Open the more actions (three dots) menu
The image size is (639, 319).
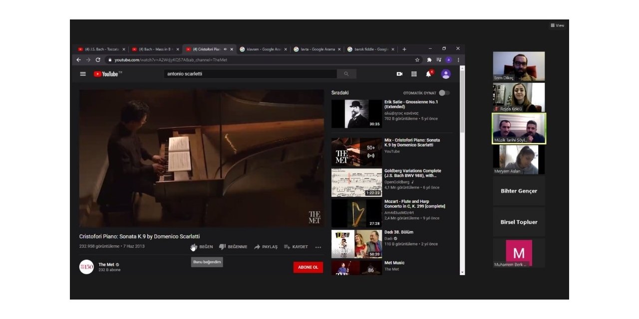click(318, 247)
